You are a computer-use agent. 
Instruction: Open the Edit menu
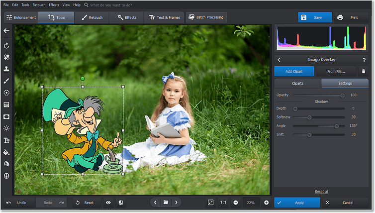tap(15, 5)
